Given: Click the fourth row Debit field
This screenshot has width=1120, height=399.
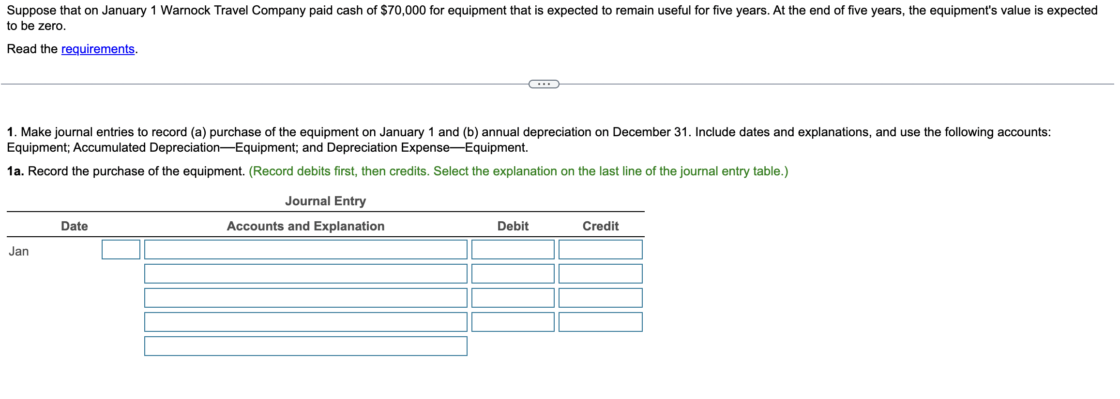Looking at the screenshot, I should pyautogui.click(x=513, y=322).
